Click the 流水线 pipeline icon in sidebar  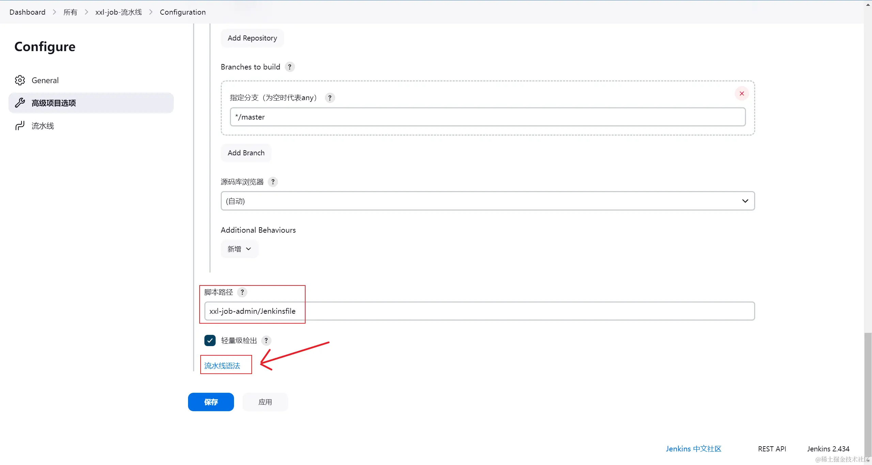point(20,126)
